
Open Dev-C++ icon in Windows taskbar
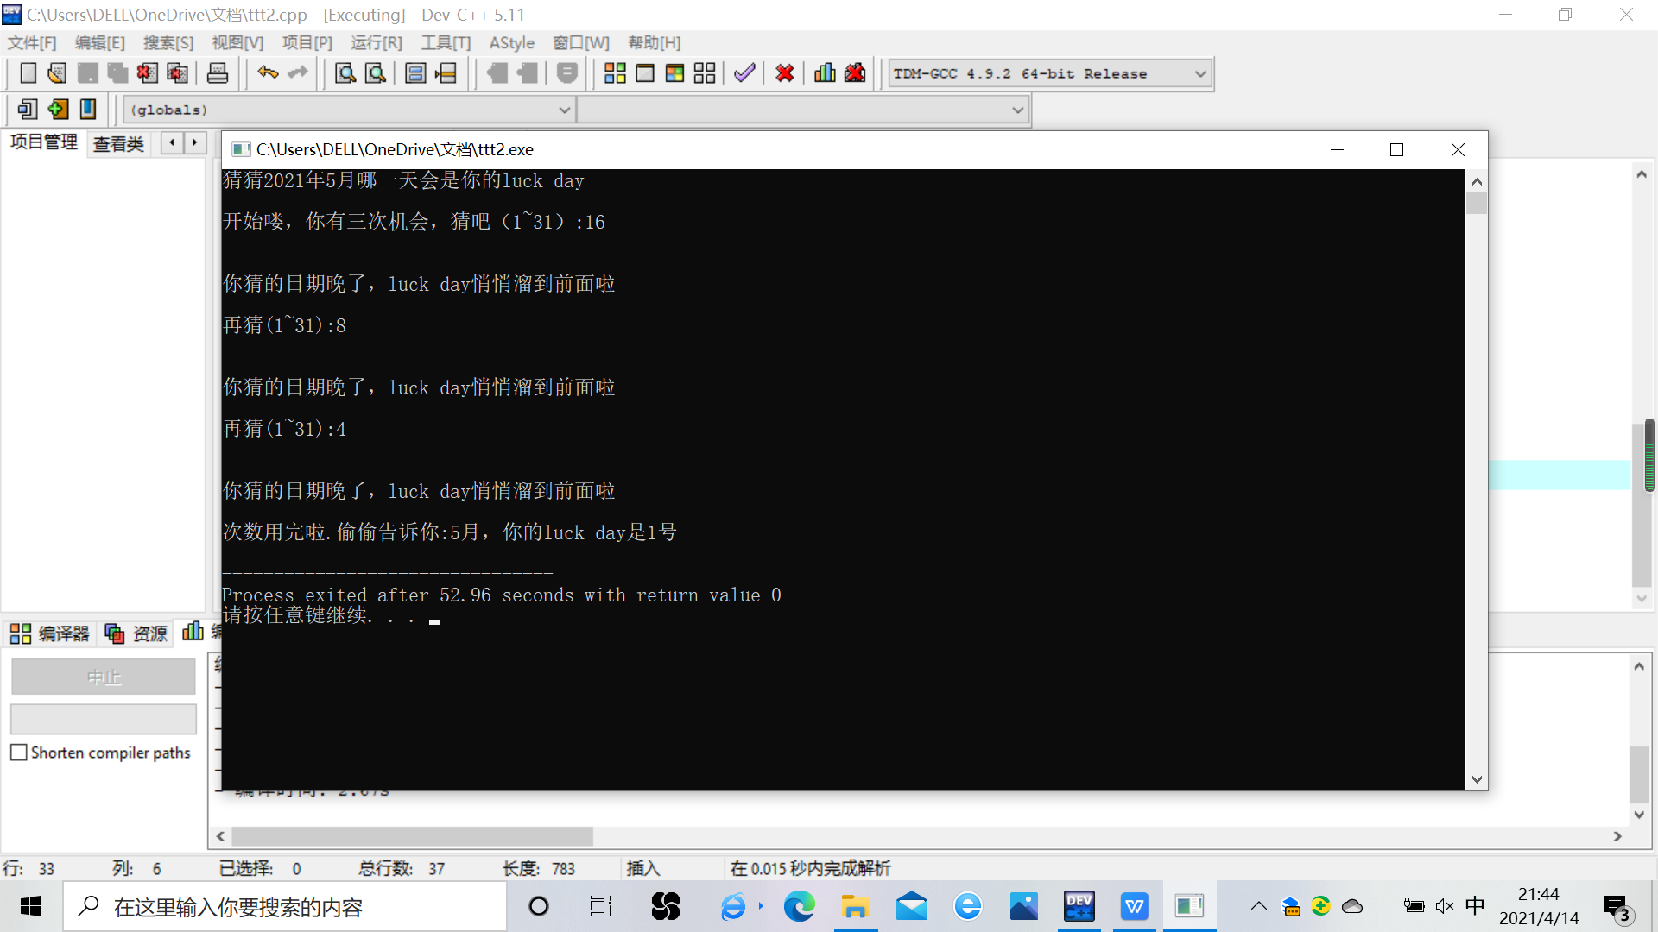pyautogui.click(x=1079, y=906)
